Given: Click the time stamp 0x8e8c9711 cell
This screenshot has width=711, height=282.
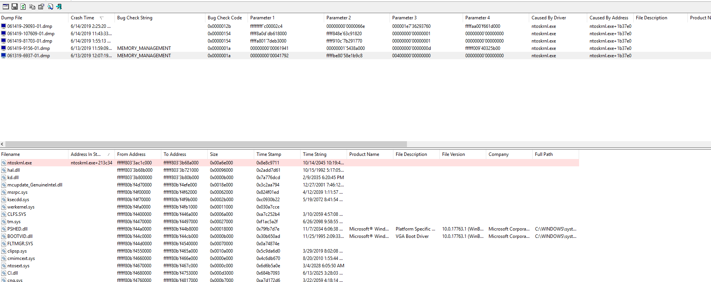Looking at the screenshot, I should pos(268,163).
